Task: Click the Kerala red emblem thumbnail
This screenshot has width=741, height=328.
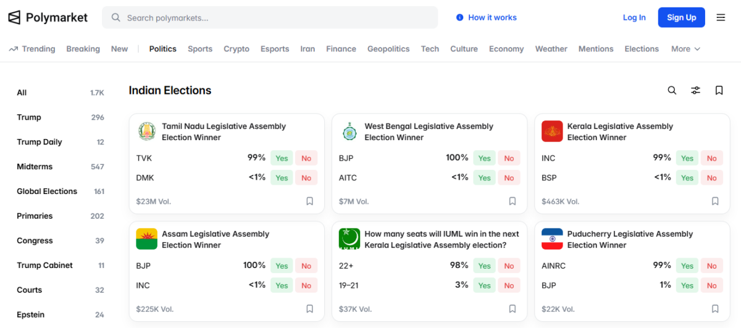Action: point(552,132)
